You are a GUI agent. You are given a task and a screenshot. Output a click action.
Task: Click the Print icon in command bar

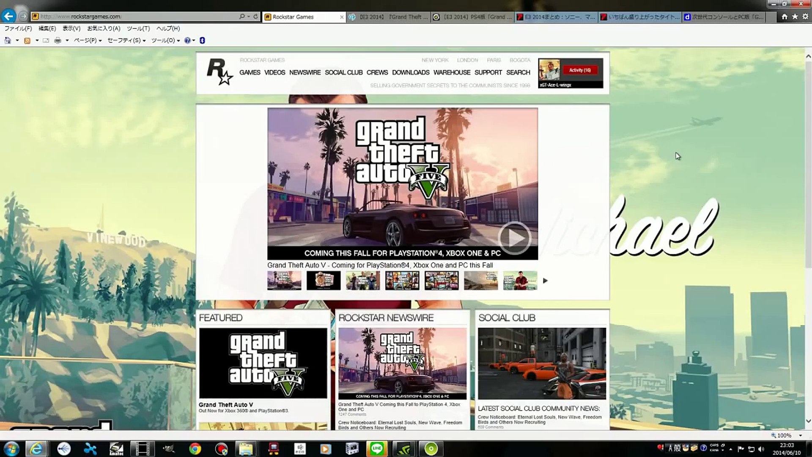58,41
